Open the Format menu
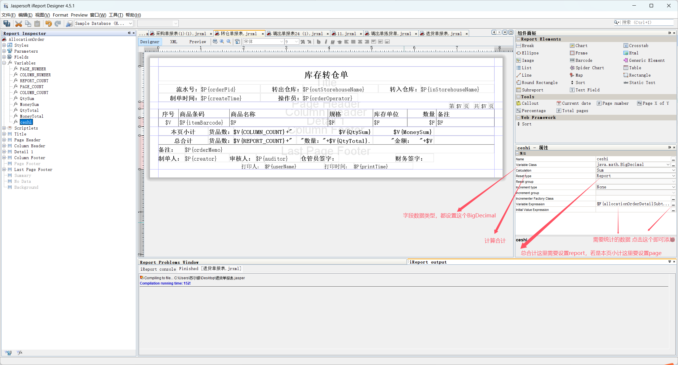Screen dimensions: 678x365 click(x=60, y=15)
